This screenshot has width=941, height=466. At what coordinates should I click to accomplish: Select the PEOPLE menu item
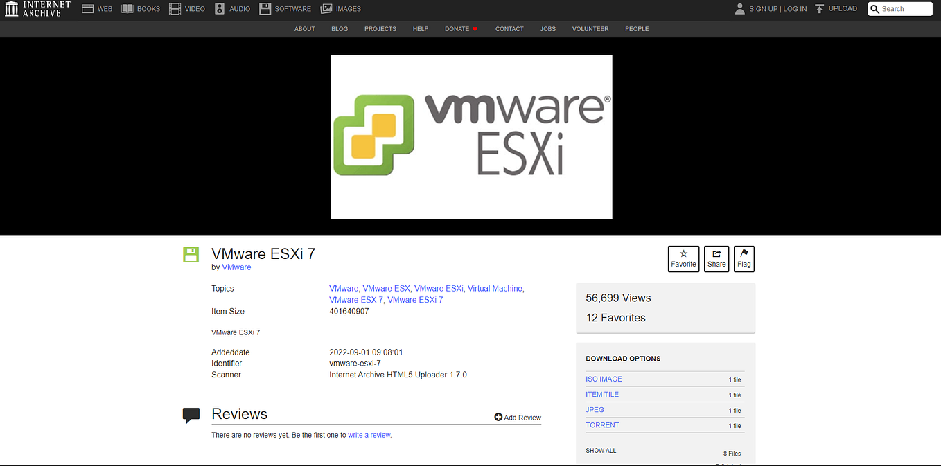(636, 29)
